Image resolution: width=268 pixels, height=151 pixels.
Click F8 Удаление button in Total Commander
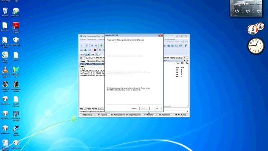(x=165, y=115)
